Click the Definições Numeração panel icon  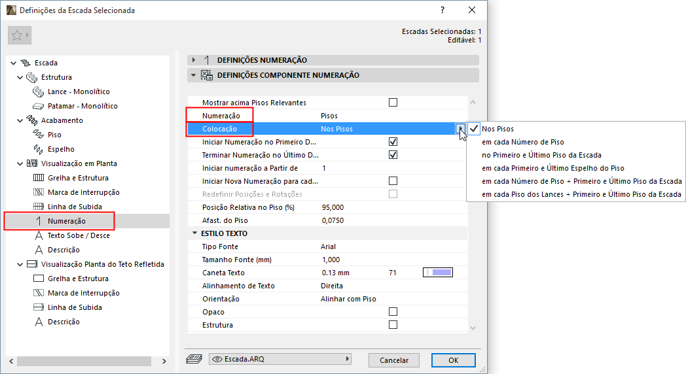(207, 60)
